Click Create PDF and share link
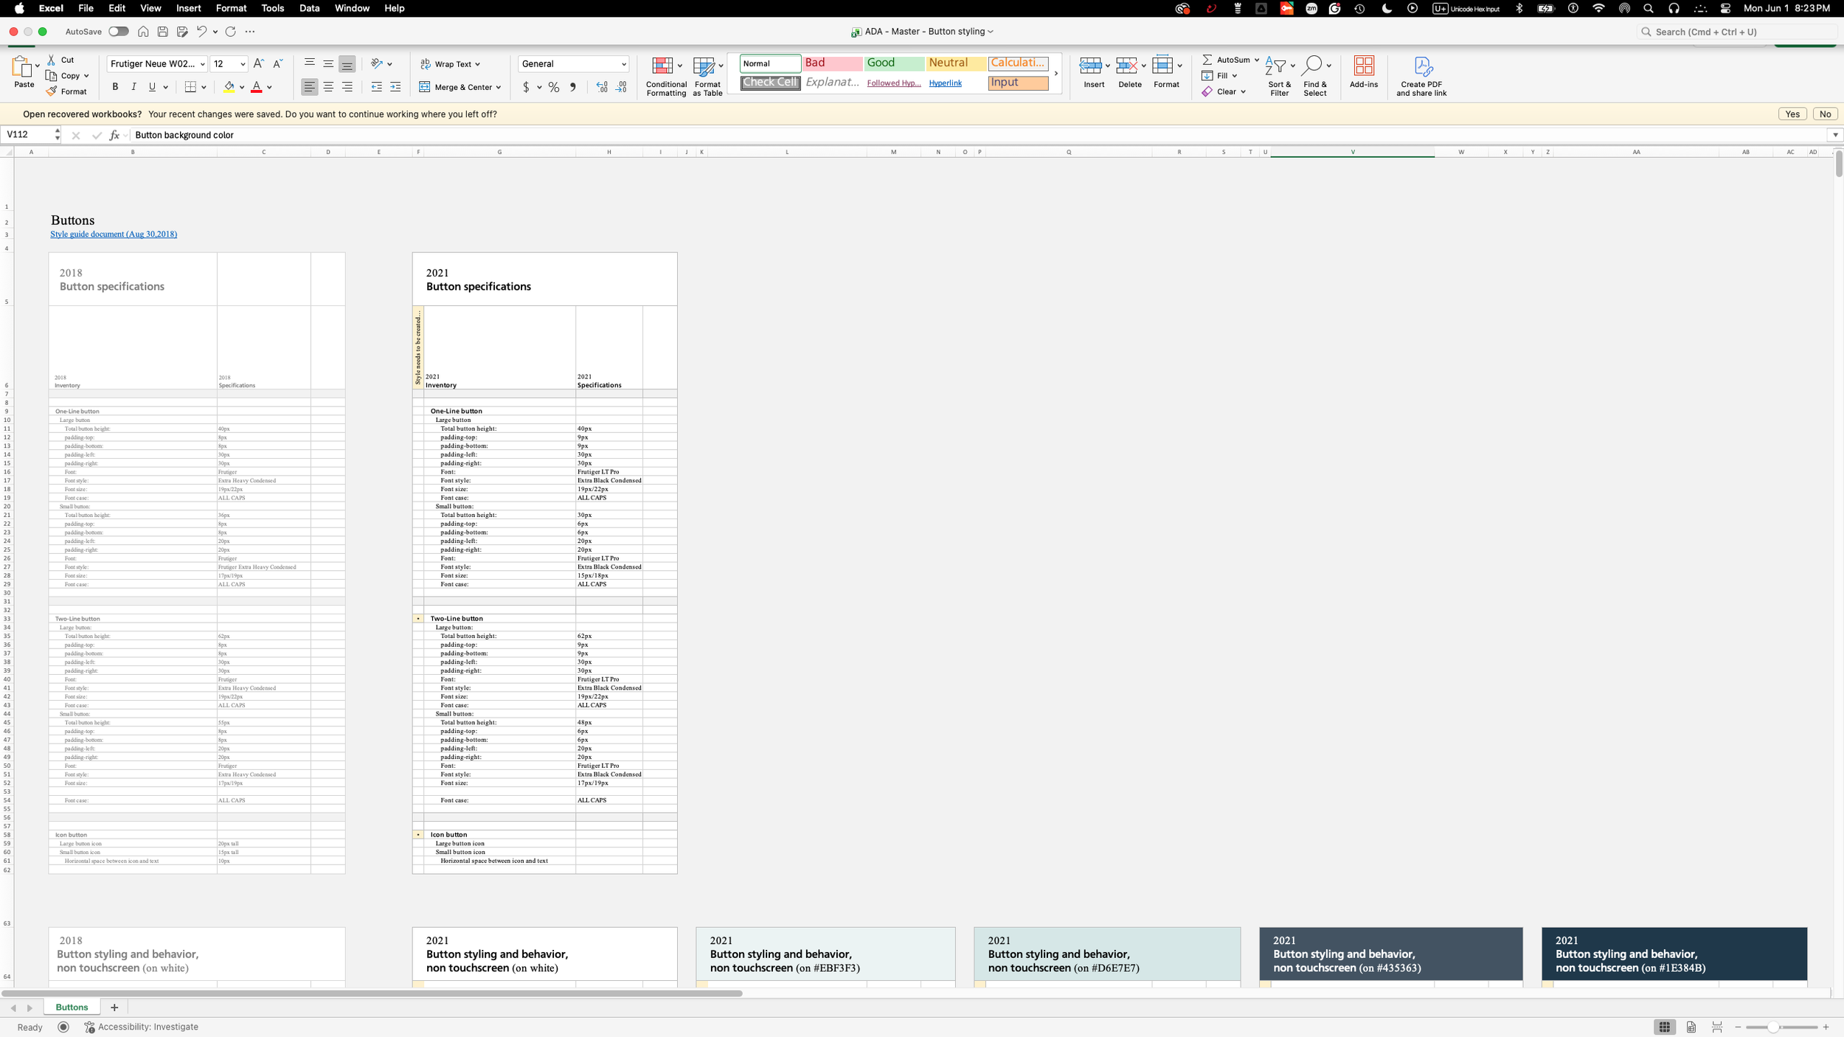The width and height of the screenshot is (1844, 1037). [1421, 76]
